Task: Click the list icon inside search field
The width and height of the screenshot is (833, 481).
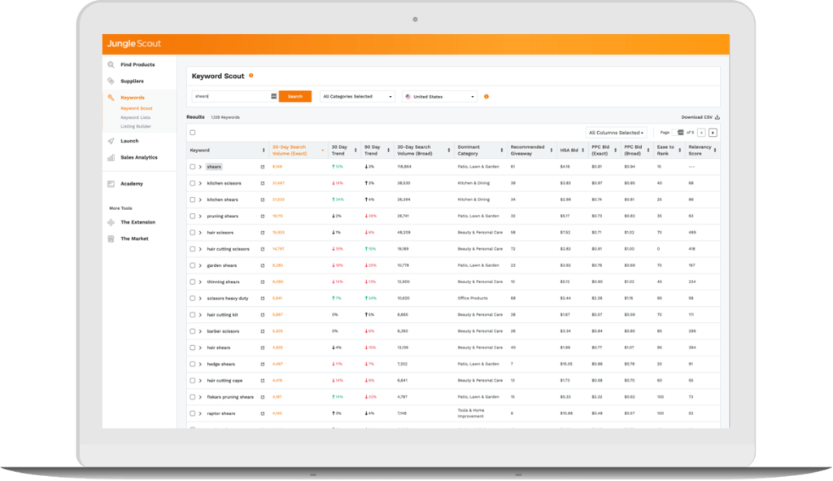Action: [x=273, y=97]
